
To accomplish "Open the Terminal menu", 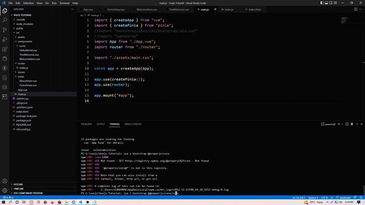I will (x=64, y=3).
